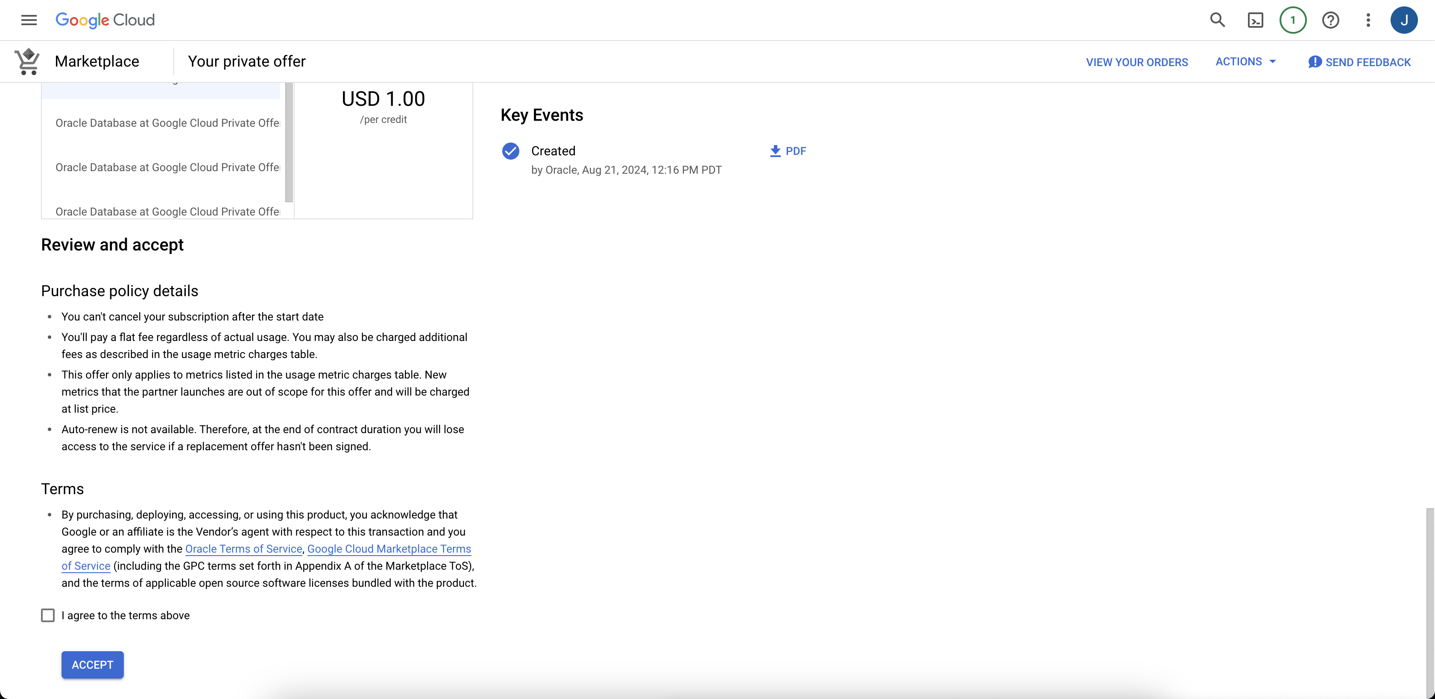Viewport: 1435px width, 699px height.
Task: Open the more options three-dot menu
Action: (x=1368, y=20)
